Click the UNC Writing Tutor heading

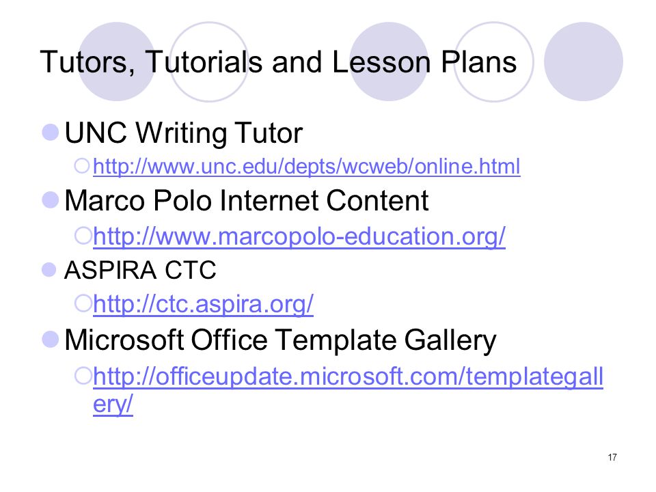coord(183,133)
